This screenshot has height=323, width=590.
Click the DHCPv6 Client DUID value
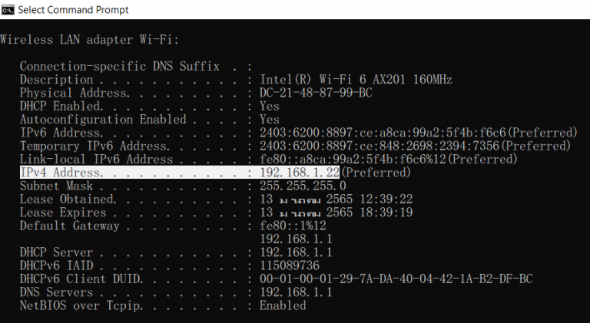[x=396, y=279]
